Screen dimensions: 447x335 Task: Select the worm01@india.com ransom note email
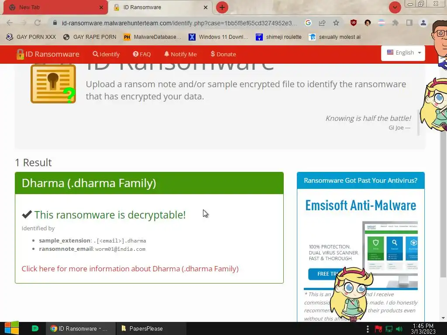tap(120, 249)
